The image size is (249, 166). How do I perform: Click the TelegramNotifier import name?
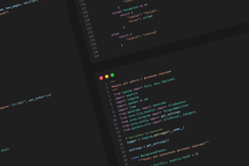(x=176, y=108)
